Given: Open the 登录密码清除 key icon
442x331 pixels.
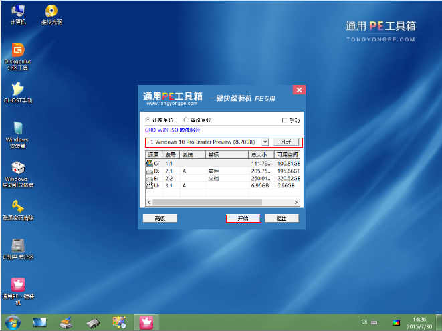Looking at the screenshot, I should (x=18, y=210).
